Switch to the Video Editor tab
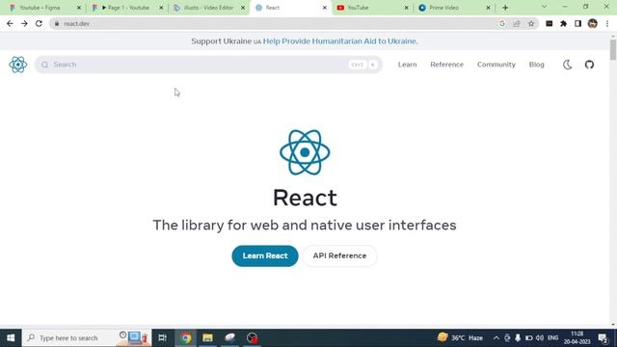 tap(209, 8)
